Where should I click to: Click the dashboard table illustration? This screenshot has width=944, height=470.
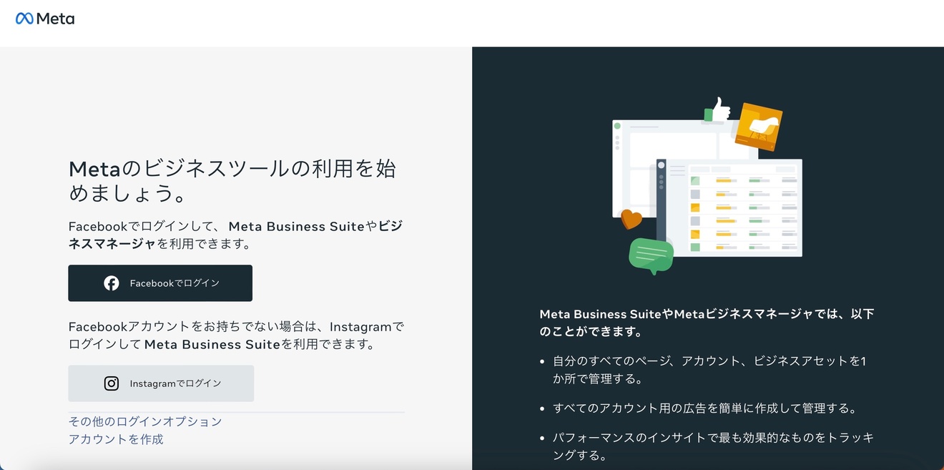coord(729,207)
